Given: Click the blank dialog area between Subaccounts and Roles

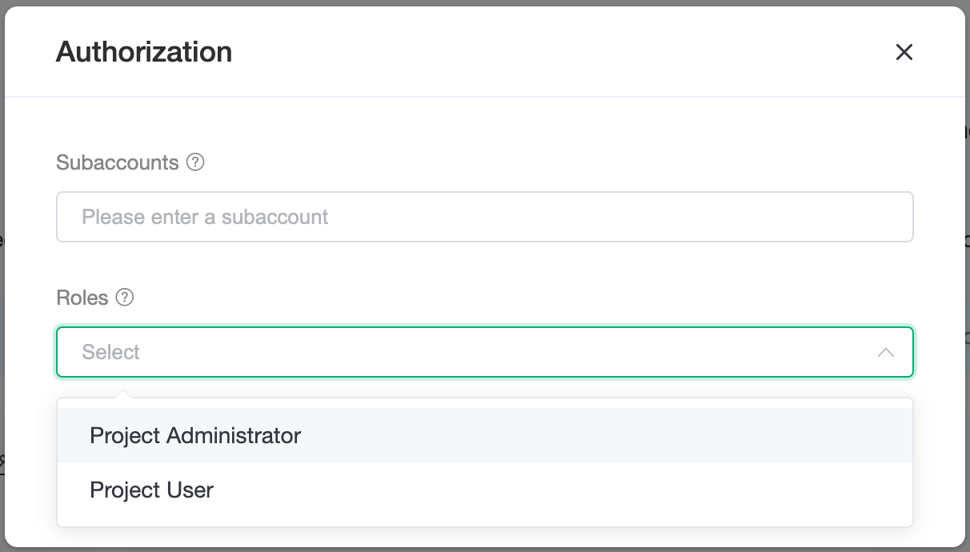Looking at the screenshot, I should tap(484, 268).
